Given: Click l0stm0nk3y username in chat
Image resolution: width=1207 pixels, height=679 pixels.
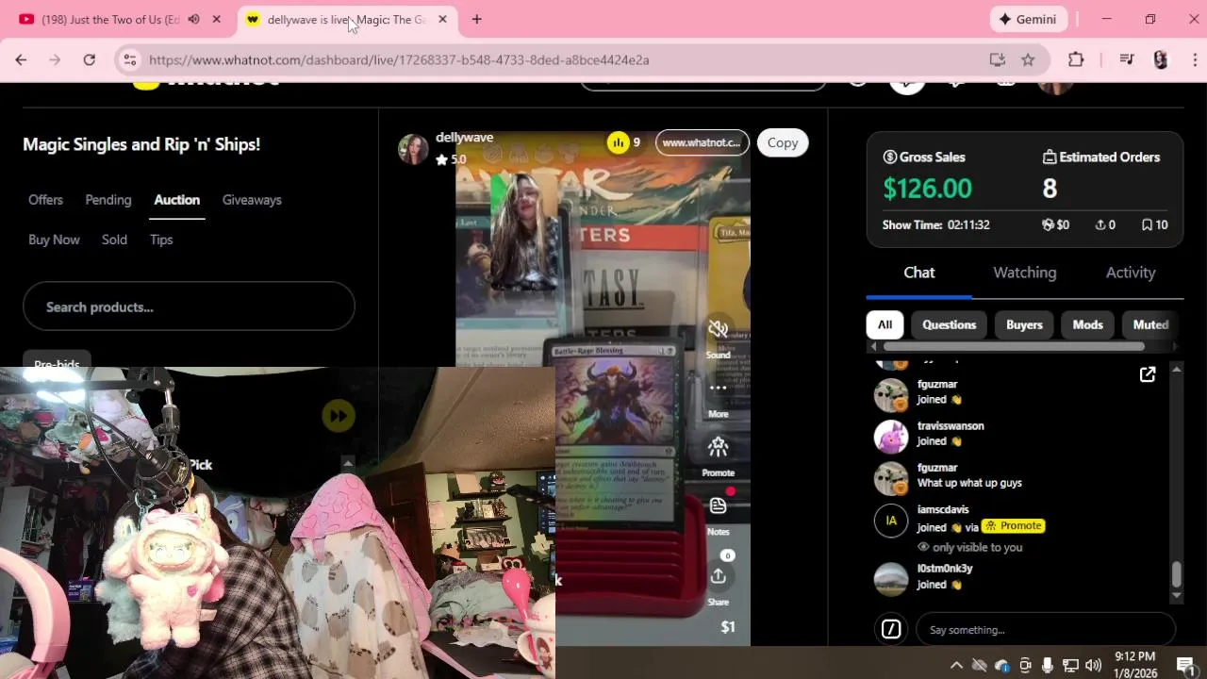Looking at the screenshot, I should tap(945, 569).
